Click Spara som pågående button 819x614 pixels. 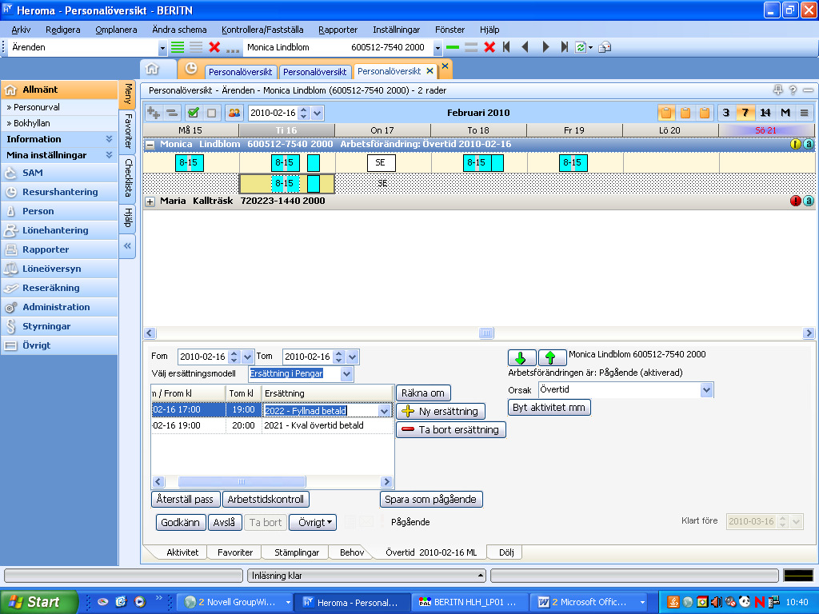(431, 500)
